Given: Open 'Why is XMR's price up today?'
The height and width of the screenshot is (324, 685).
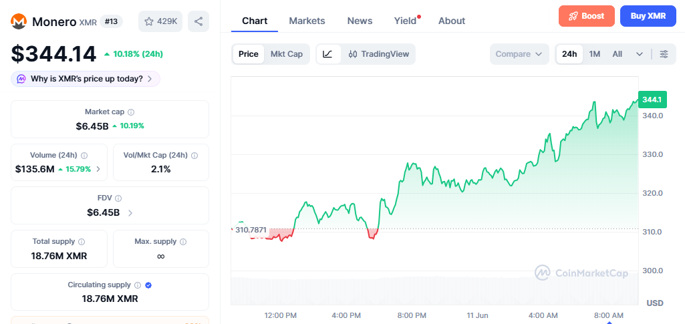Looking at the screenshot, I should (86, 79).
